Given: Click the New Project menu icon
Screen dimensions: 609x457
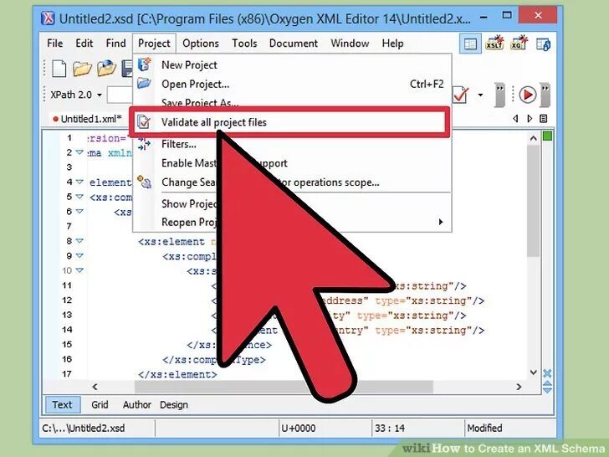Looking at the screenshot, I should [145, 64].
